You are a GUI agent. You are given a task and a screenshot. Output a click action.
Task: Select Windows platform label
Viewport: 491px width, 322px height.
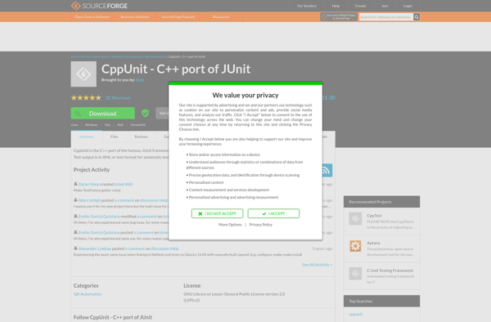click(x=92, y=125)
